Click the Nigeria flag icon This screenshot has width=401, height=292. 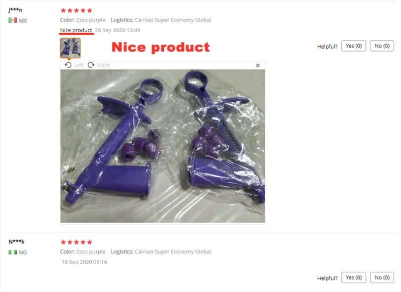(x=13, y=252)
